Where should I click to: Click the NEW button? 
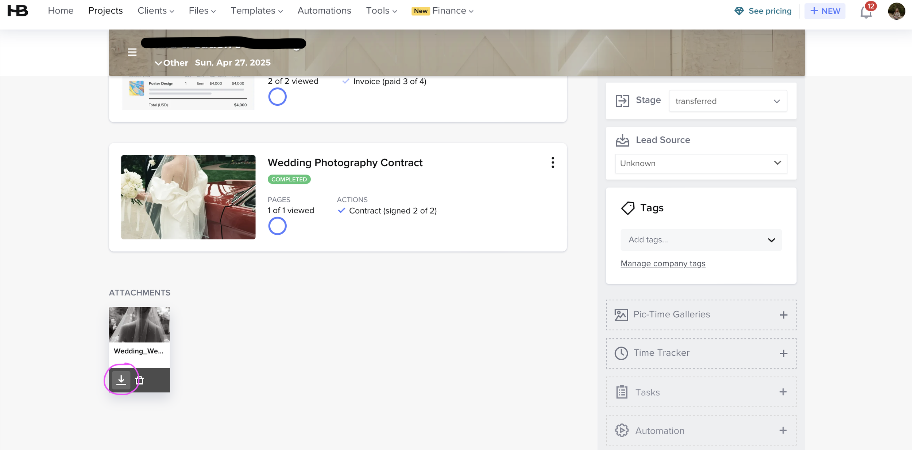tap(825, 11)
